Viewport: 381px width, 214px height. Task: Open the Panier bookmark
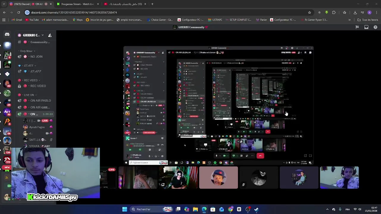(x=261, y=20)
